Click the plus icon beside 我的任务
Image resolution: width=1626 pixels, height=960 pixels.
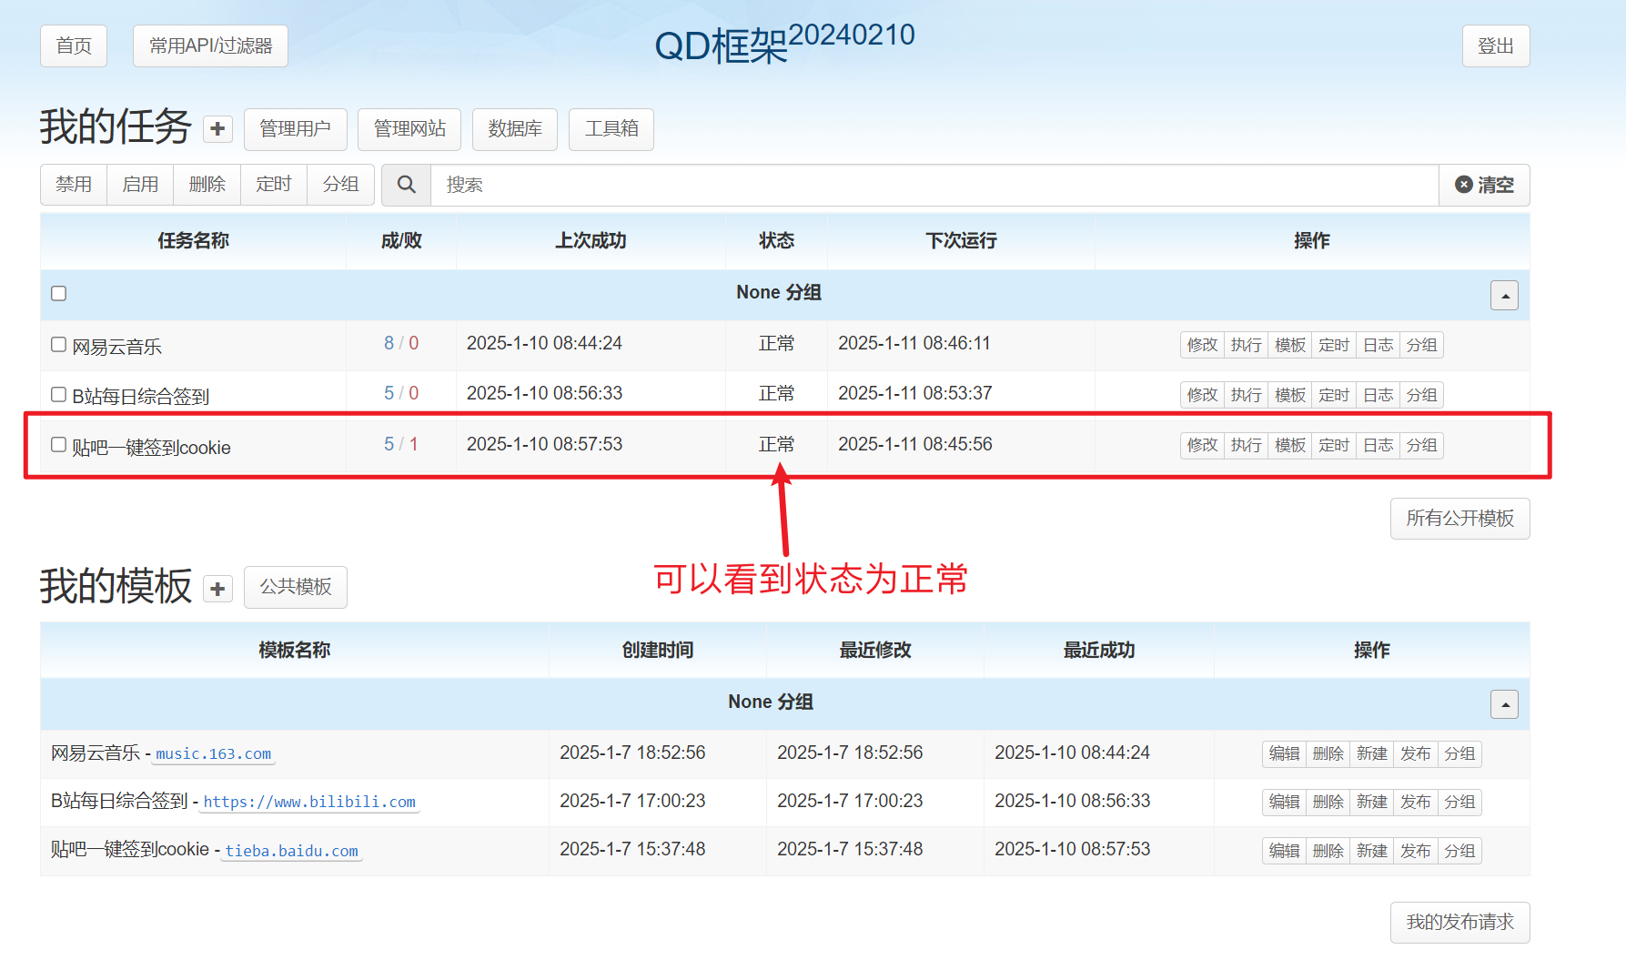(x=217, y=129)
